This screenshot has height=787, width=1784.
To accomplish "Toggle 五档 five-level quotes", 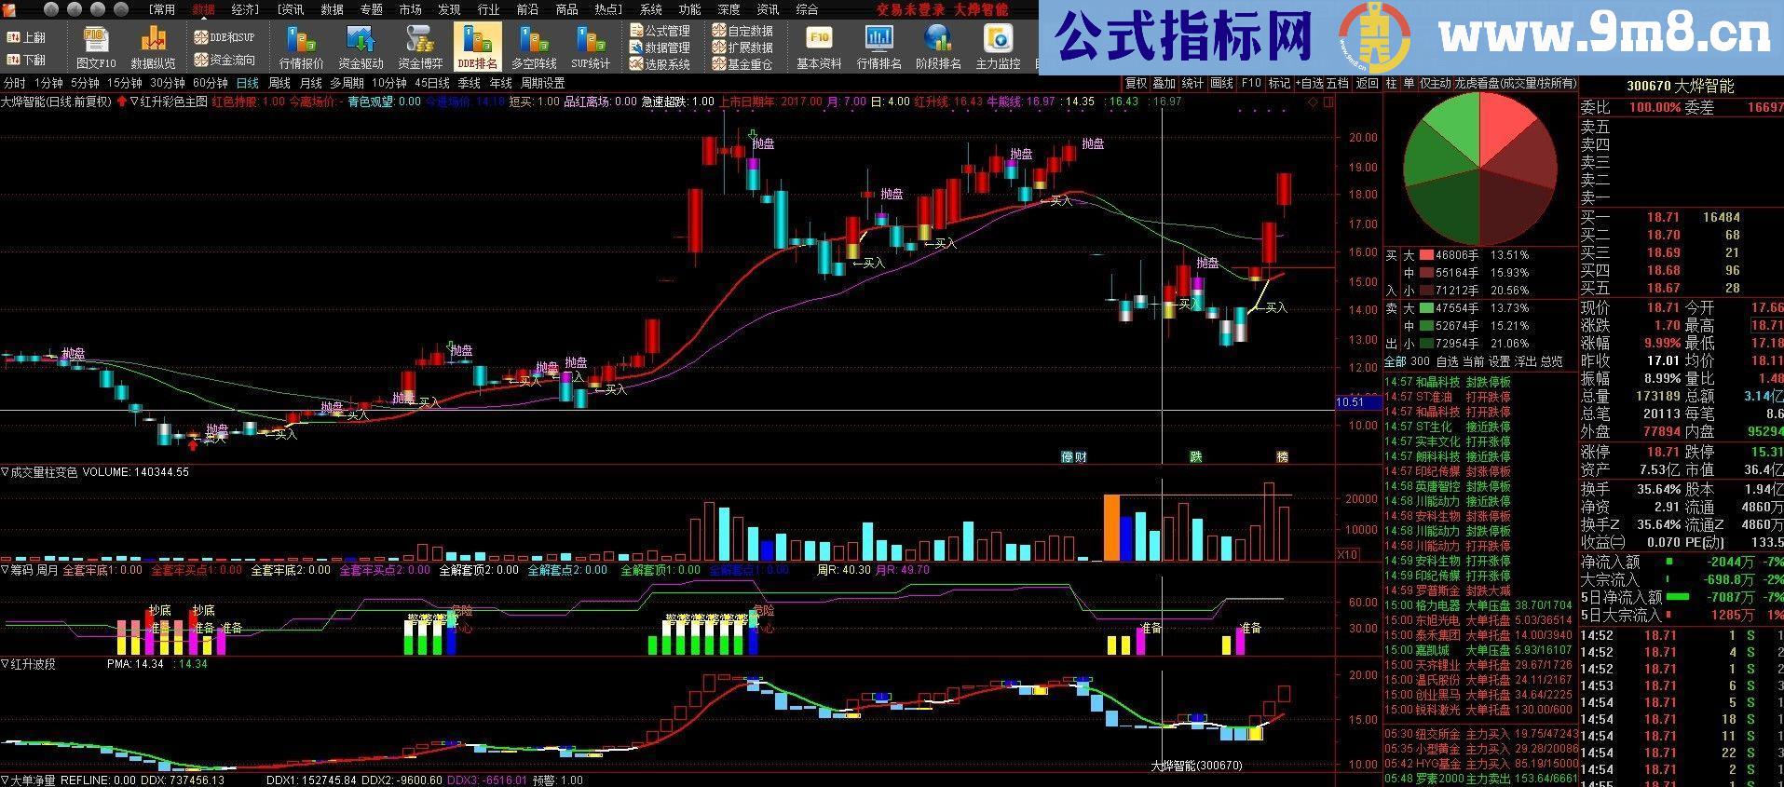I will click(x=1338, y=83).
